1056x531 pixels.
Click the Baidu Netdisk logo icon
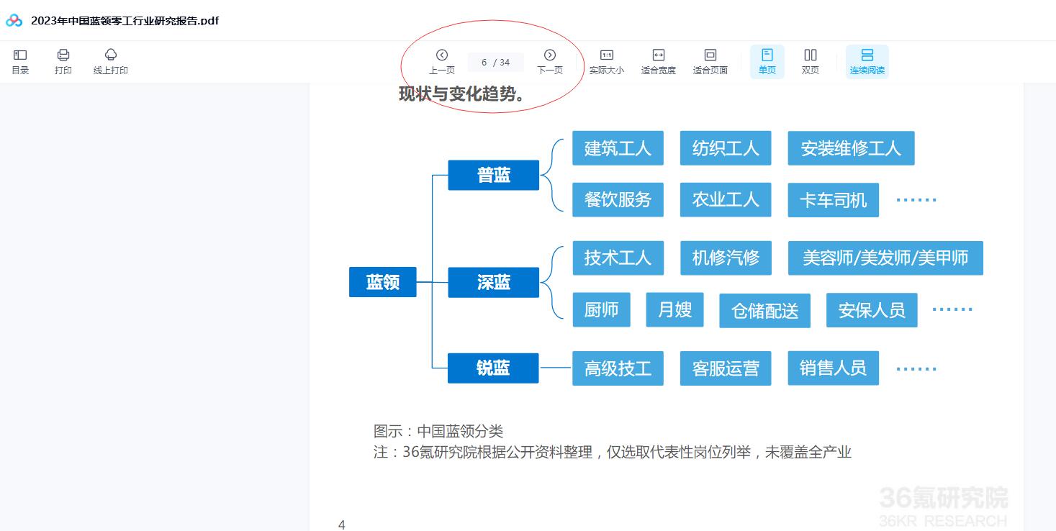(14, 20)
